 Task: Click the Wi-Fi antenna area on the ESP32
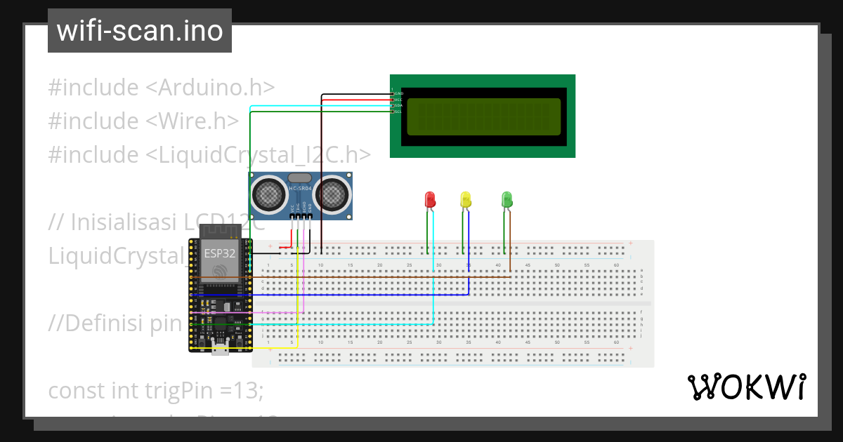pos(219,232)
